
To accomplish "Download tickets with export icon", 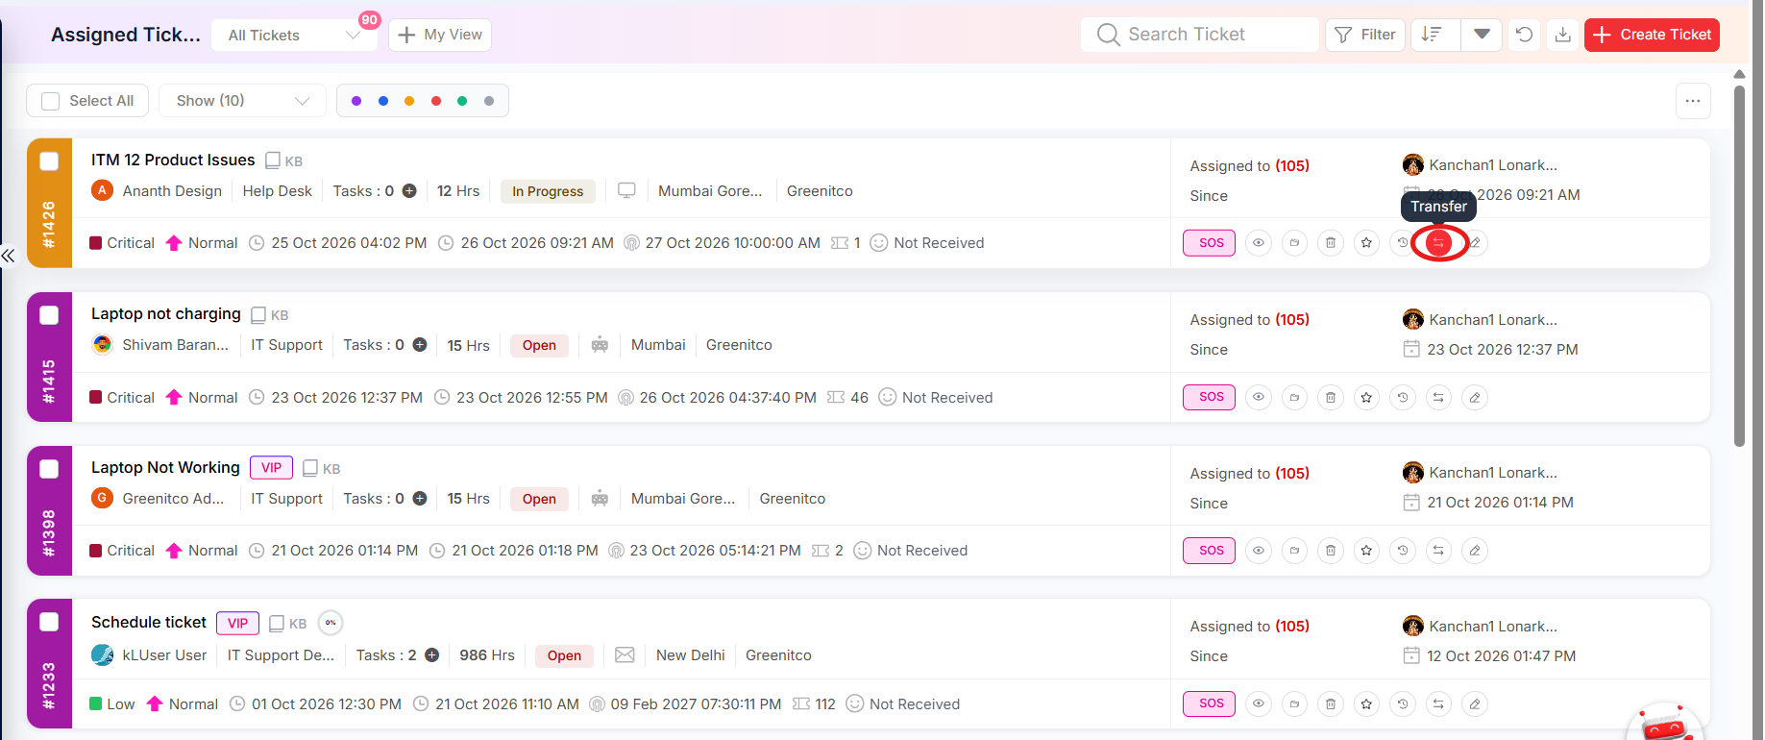I will click(1563, 35).
